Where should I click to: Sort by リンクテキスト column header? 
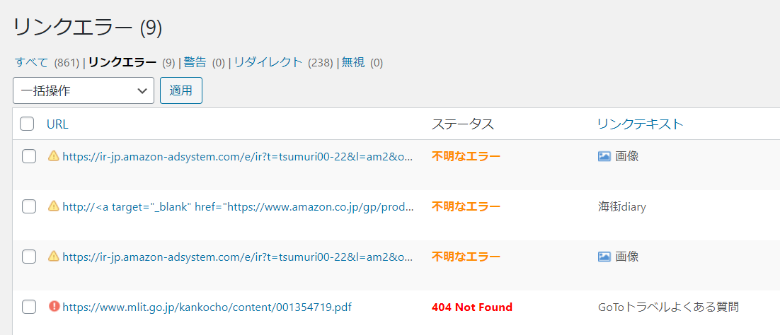(641, 124)
